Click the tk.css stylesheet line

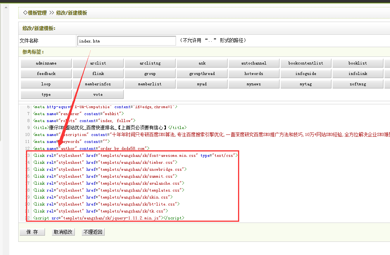coord(101,211)
